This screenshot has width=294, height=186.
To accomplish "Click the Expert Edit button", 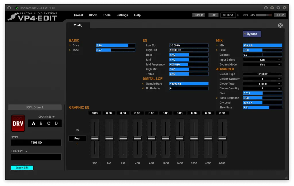I will 22,168.
